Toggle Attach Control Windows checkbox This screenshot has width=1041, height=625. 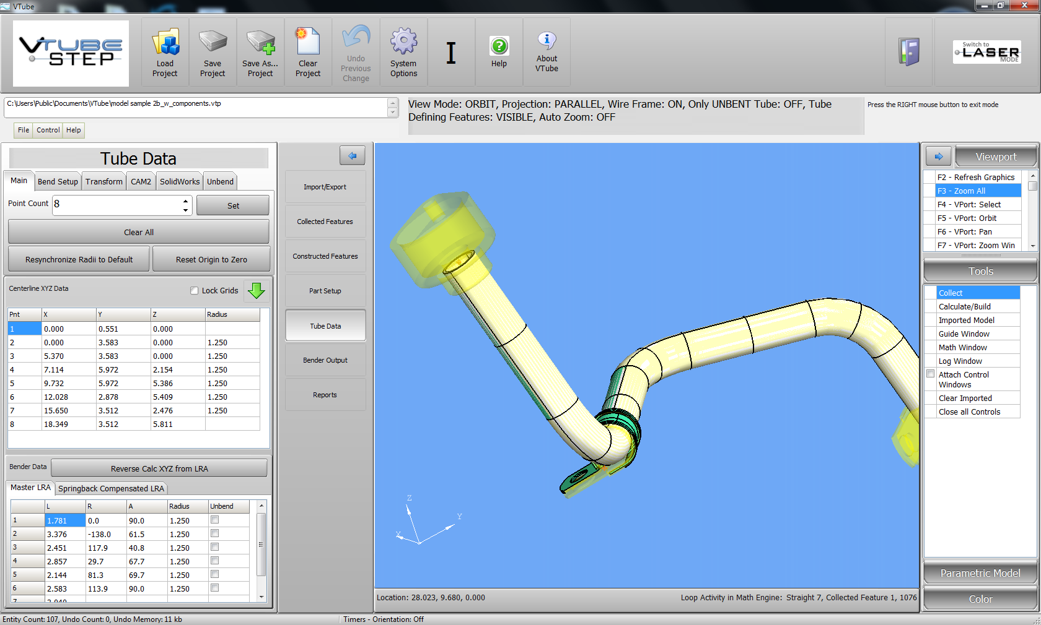[x=930, y=374]
